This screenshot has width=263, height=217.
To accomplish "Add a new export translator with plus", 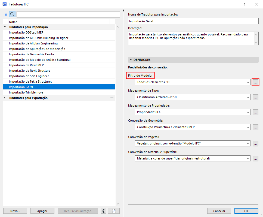I will coord(112,98).
